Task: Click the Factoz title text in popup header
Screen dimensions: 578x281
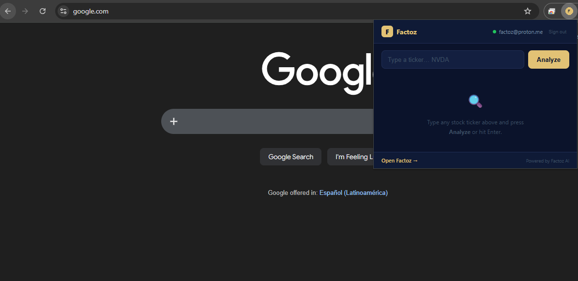Action: point(407,32)
